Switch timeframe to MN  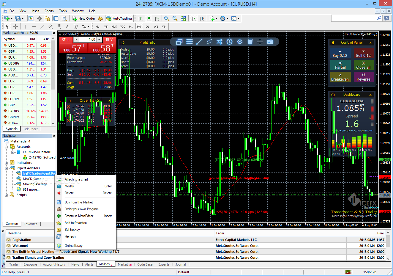tap(164, 26)
